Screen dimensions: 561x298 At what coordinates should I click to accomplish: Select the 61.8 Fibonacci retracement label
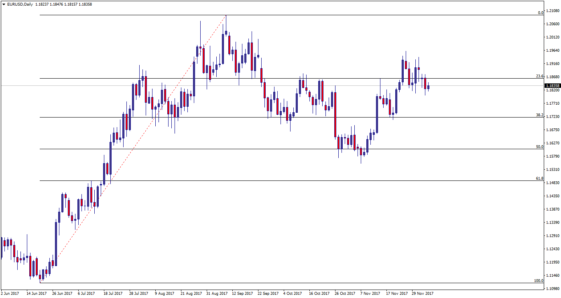click(x=539, y=178)
